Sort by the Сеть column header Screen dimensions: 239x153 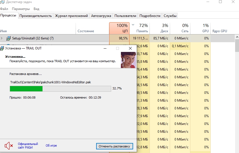[180, 28]
